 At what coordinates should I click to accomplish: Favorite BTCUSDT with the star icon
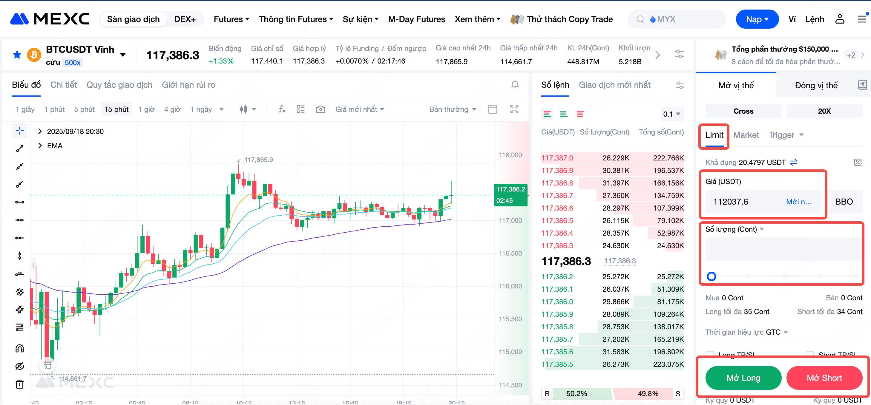click(17, 55)
